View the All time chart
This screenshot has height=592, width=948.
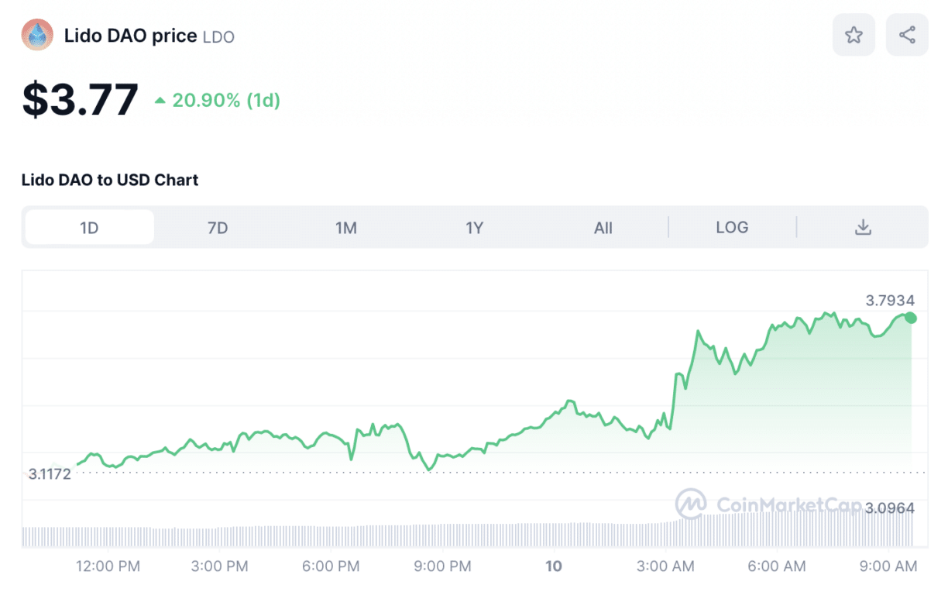click(x=603, y=227)
